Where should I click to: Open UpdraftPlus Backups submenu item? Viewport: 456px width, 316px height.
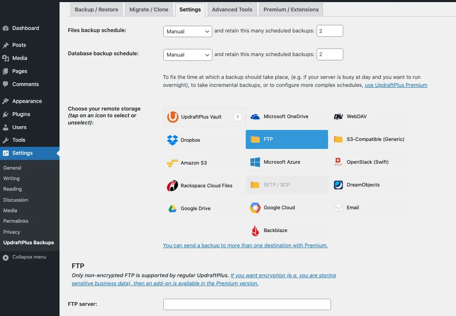click(x=29, y=243)
